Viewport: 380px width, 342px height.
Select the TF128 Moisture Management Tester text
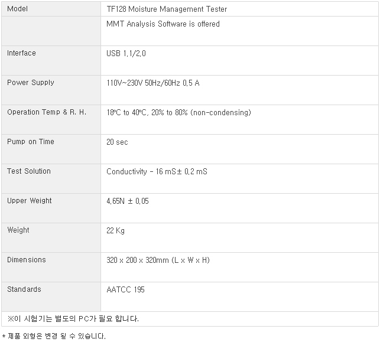167,9
